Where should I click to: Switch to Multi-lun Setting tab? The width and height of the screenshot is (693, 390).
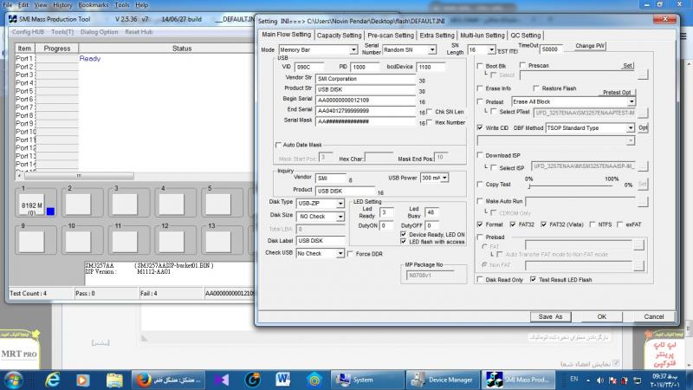(x=483, y=36)
